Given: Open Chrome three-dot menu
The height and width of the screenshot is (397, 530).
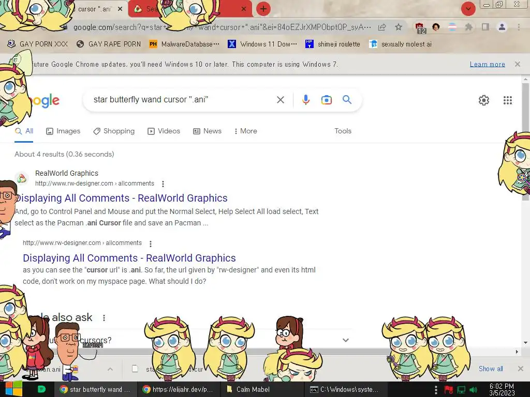Looking at the screenshot, I should [519, 27].
